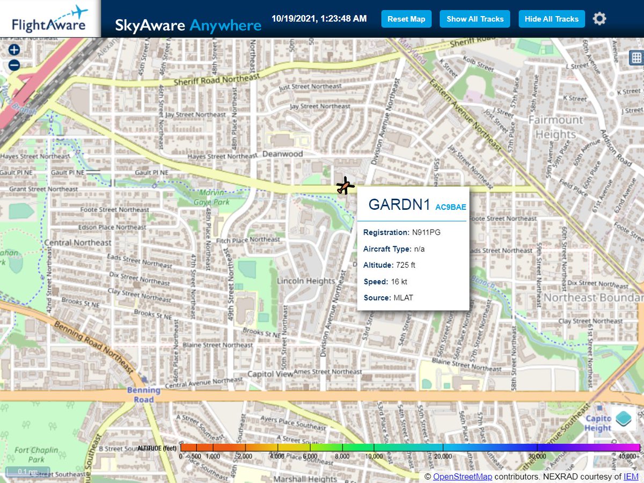Image resolution: width=644 pixels, height=483 pixels.
Task: Click the Speed 16 kt value
Action: pyautogui.click(x=399, y=281)
